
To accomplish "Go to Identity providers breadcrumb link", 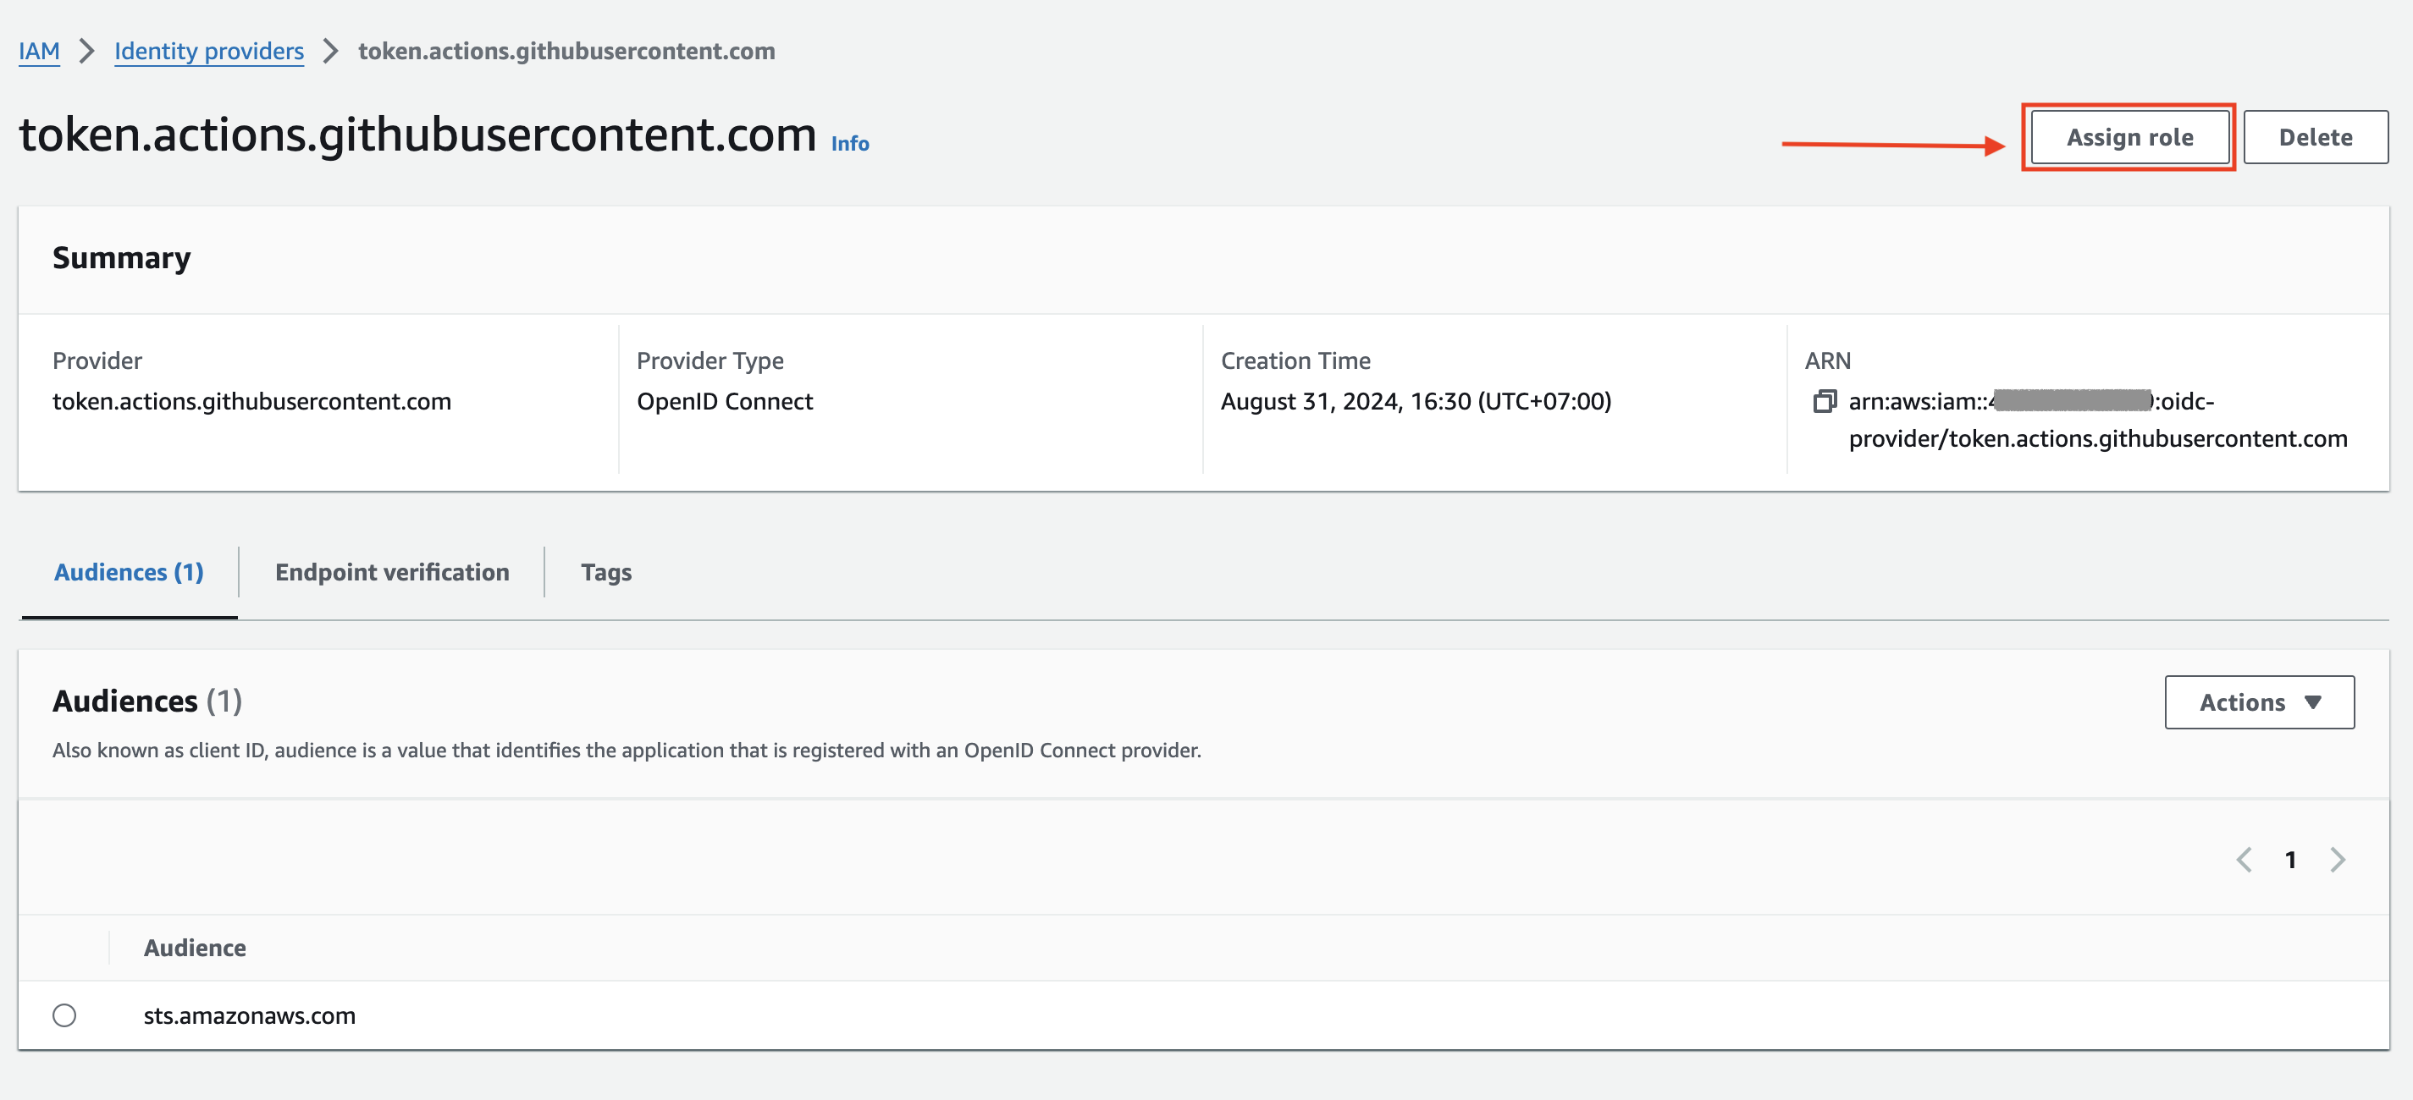I will point(209,51).
